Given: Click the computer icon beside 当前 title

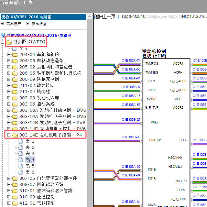Looking at the screenshot, I should click(3, 35).
